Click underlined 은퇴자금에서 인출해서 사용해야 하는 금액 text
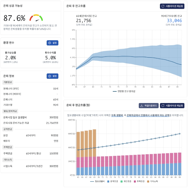Image resolution: width=188 pixels, height=188 pixels. coord(148,115)
